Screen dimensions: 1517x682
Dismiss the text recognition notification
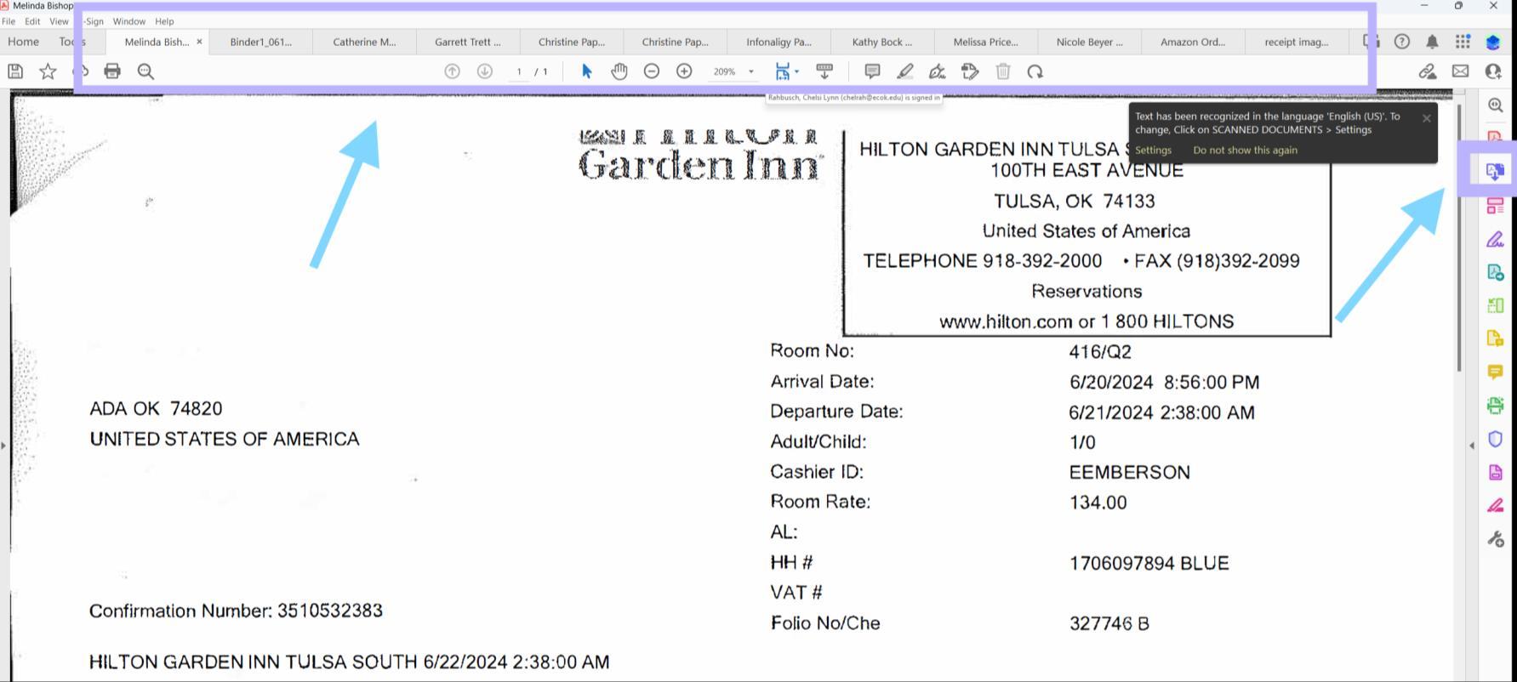(1426, 118)
